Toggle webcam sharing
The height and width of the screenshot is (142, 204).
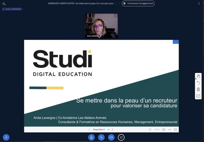point(111,137)
